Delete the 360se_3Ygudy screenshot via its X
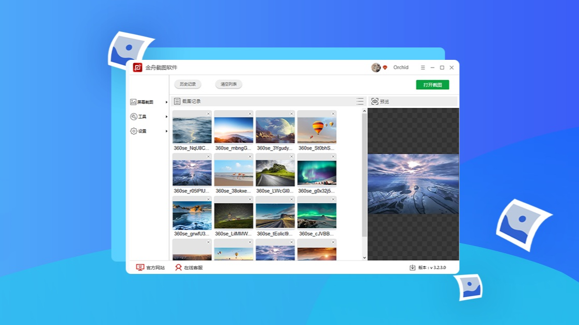 [x=291, y=113]
